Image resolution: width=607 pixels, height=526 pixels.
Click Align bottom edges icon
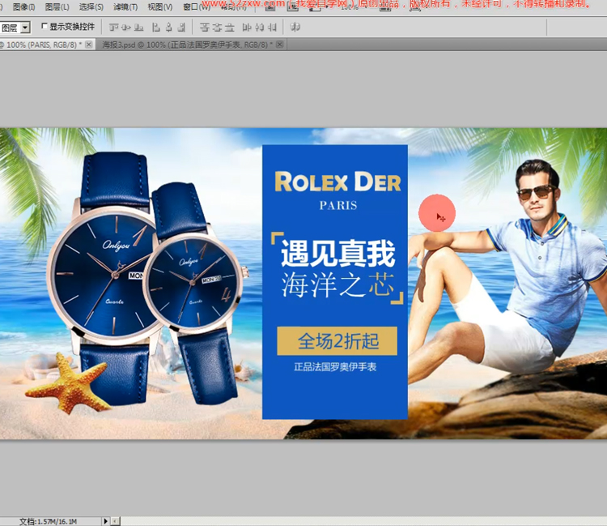tap(139, 27)
